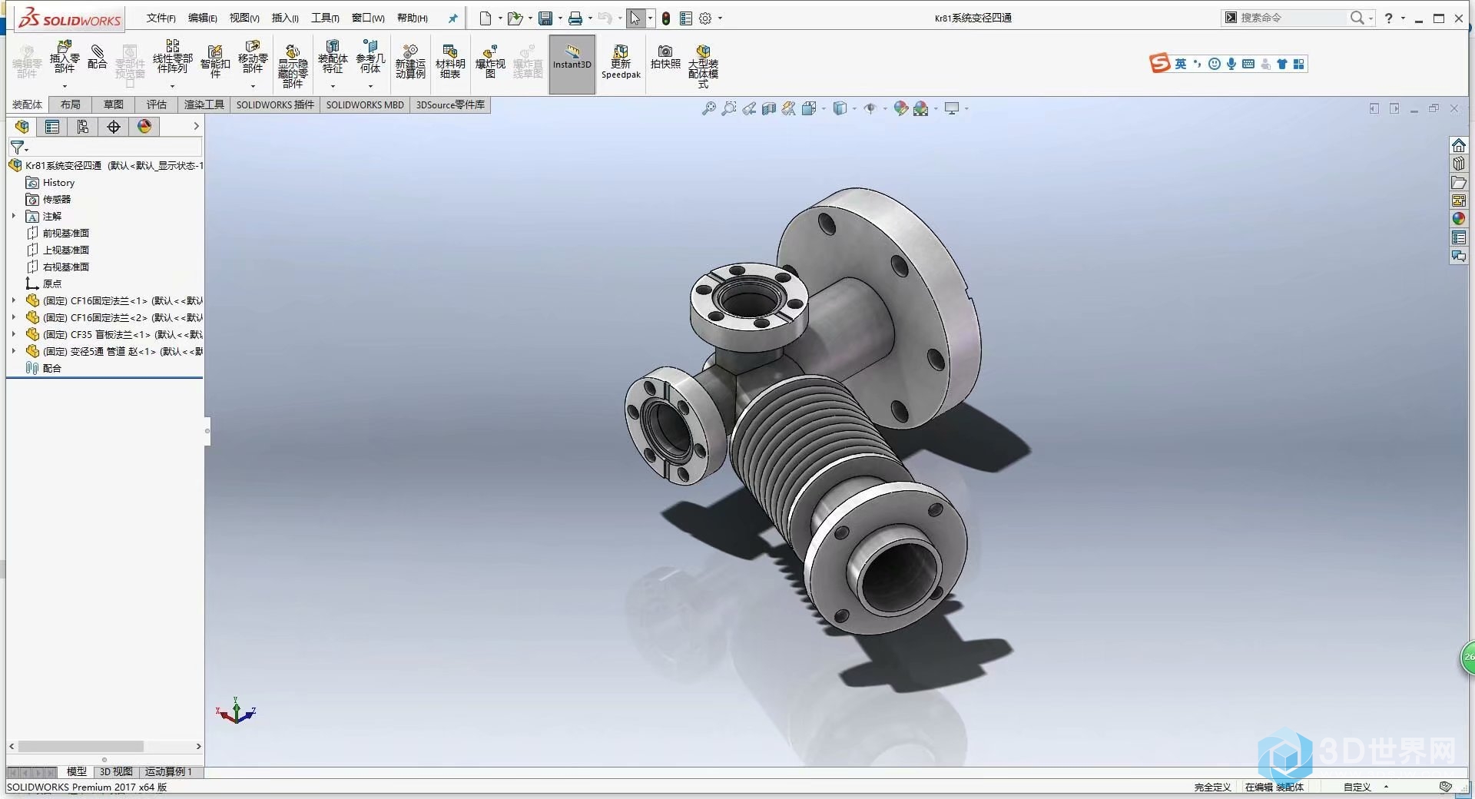Image resolution: width=1475 pixels, height=799 pixels.
Task: Open the FeatureManager design tree tab
Action: [x=22, y=127]
